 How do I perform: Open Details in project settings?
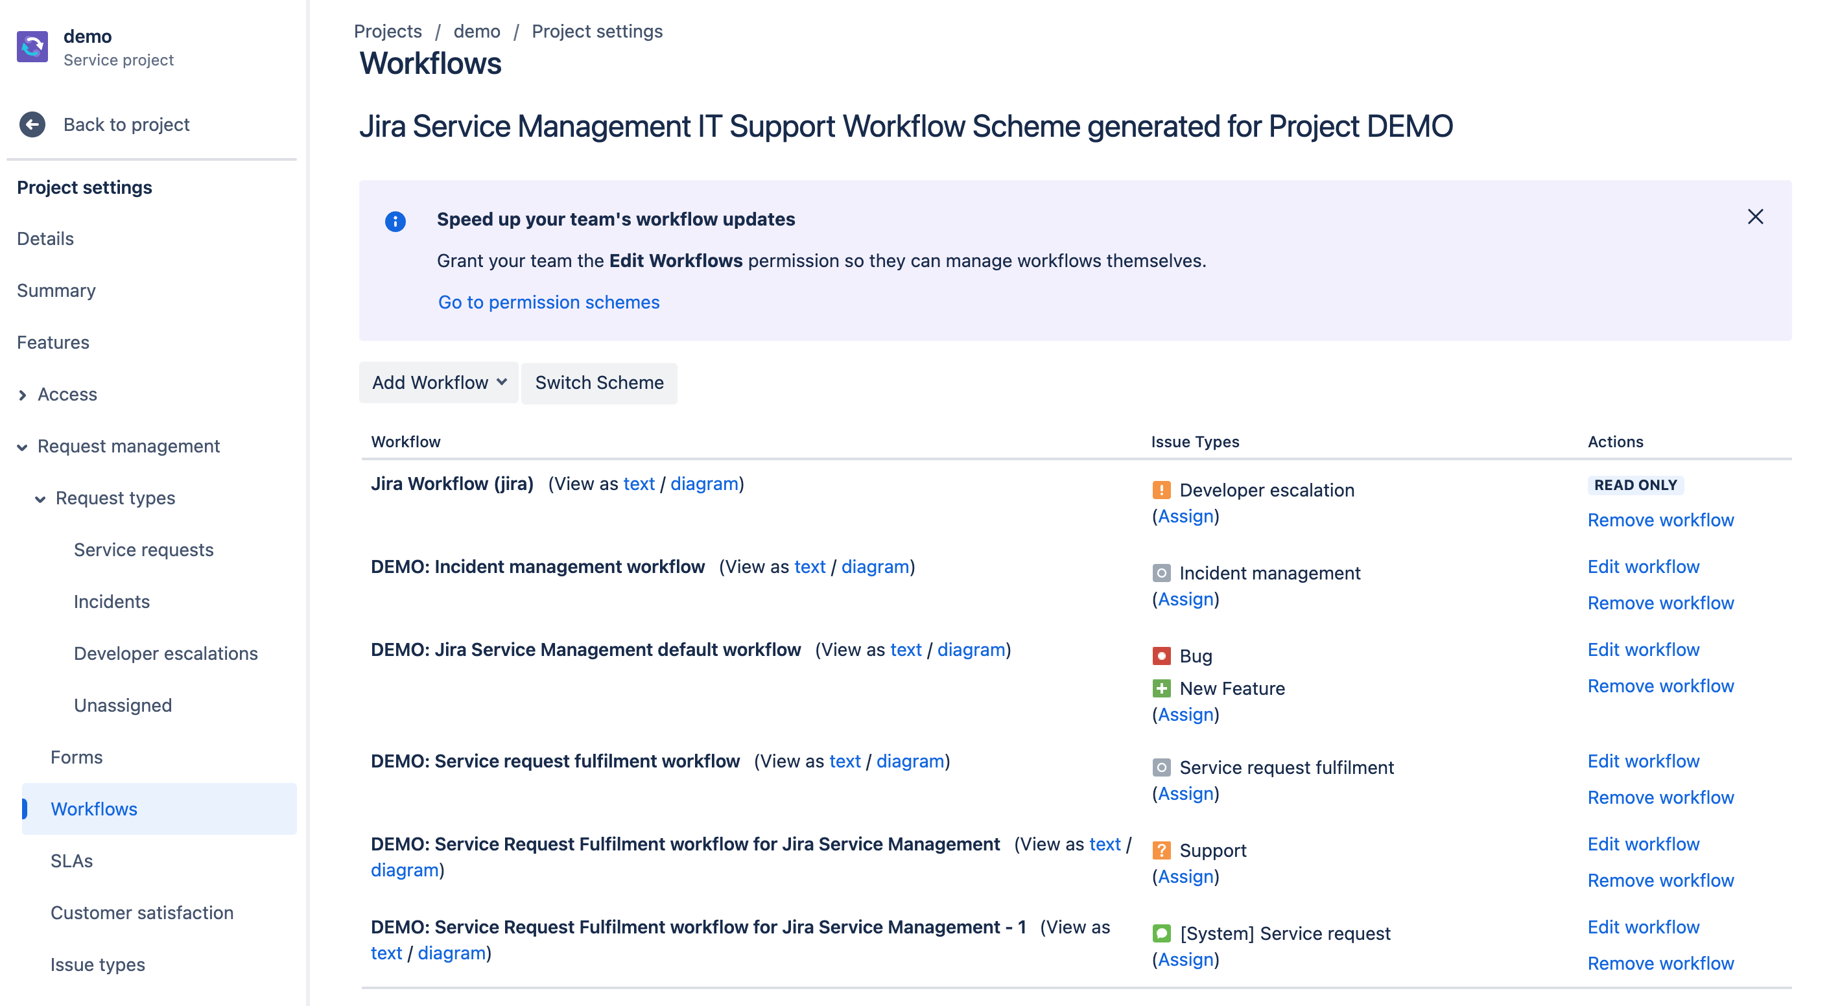tap(45, 239)
